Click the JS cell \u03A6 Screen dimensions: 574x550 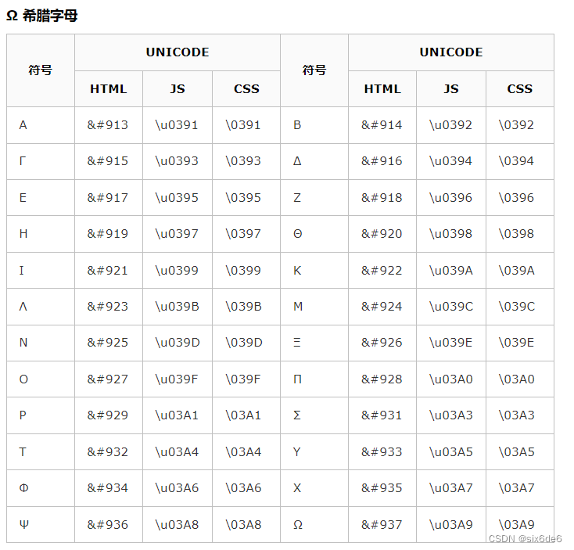[x=178, y=488]
